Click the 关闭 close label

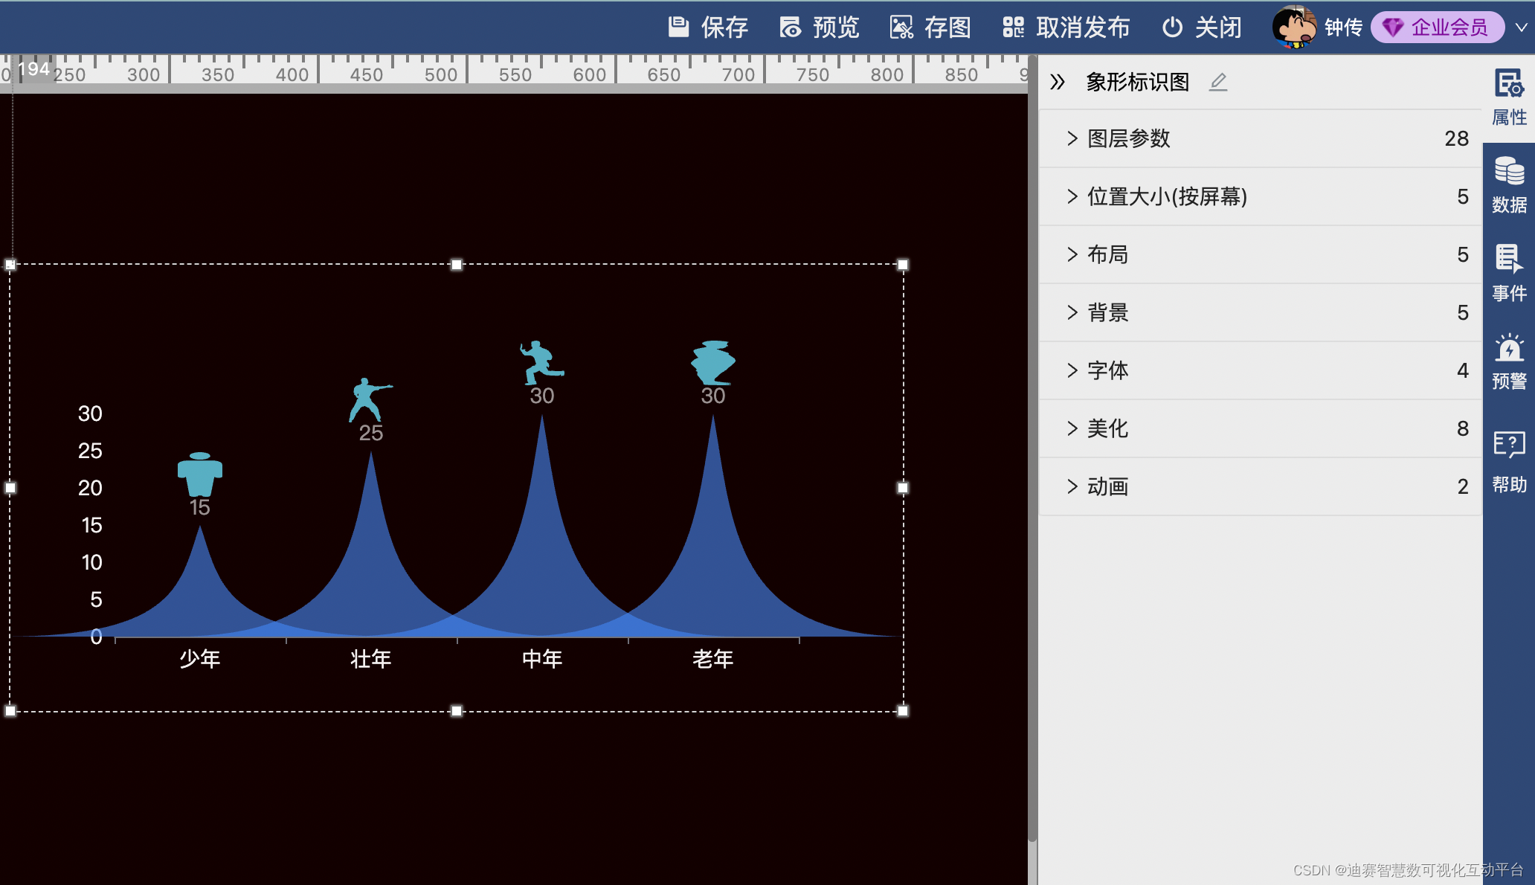(1218, 28)
